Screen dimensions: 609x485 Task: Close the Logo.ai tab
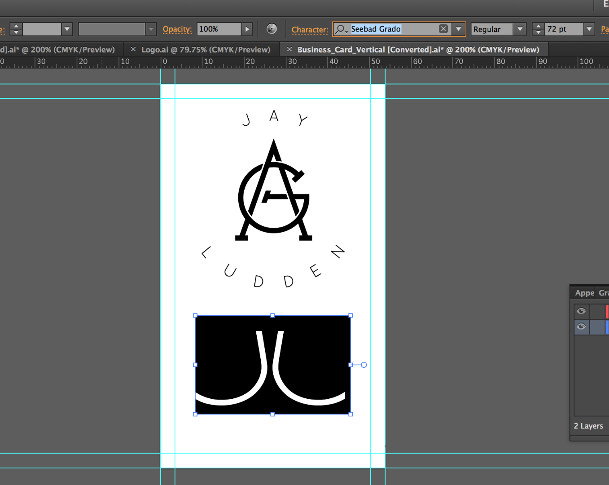133,49
